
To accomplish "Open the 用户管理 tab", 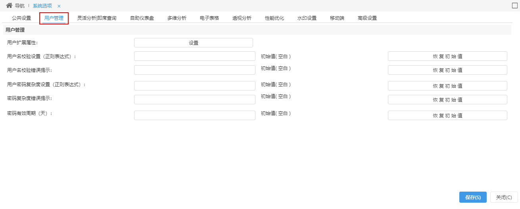I will tap(54, 18).
